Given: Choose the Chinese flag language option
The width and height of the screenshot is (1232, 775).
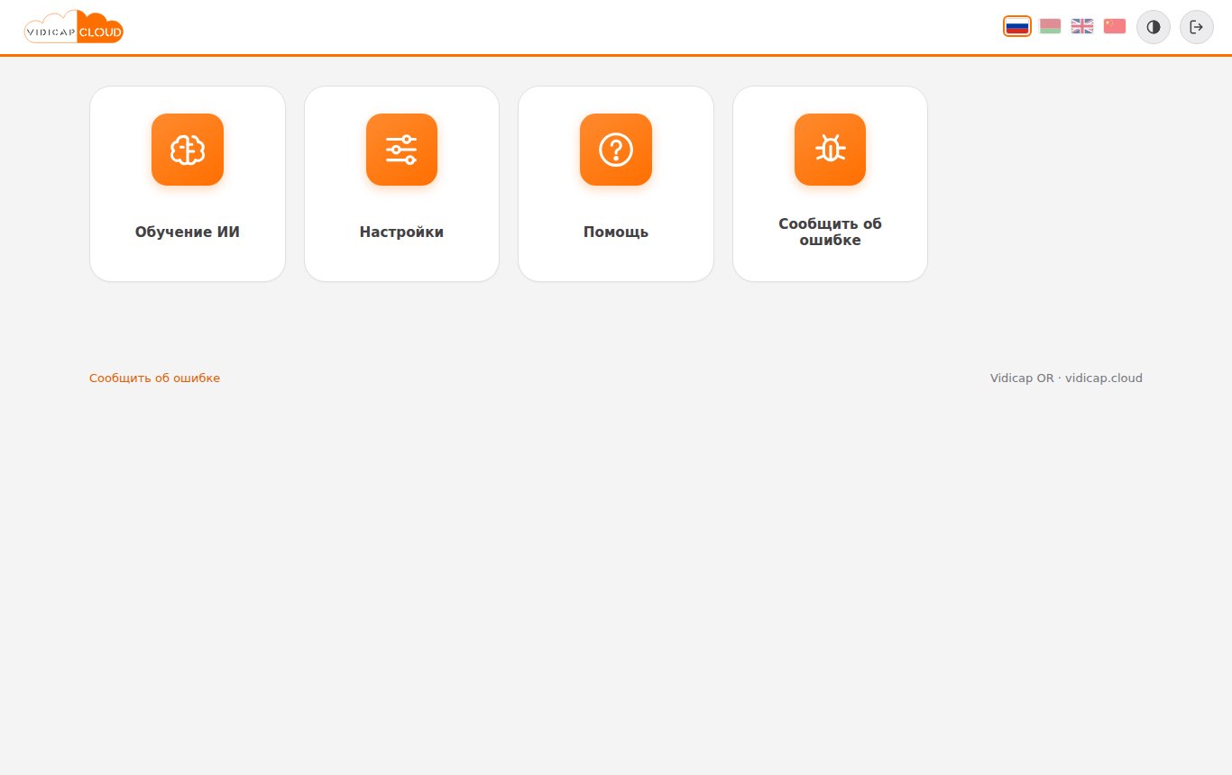Looking at the screenshot, I should tap(1115, 26).
